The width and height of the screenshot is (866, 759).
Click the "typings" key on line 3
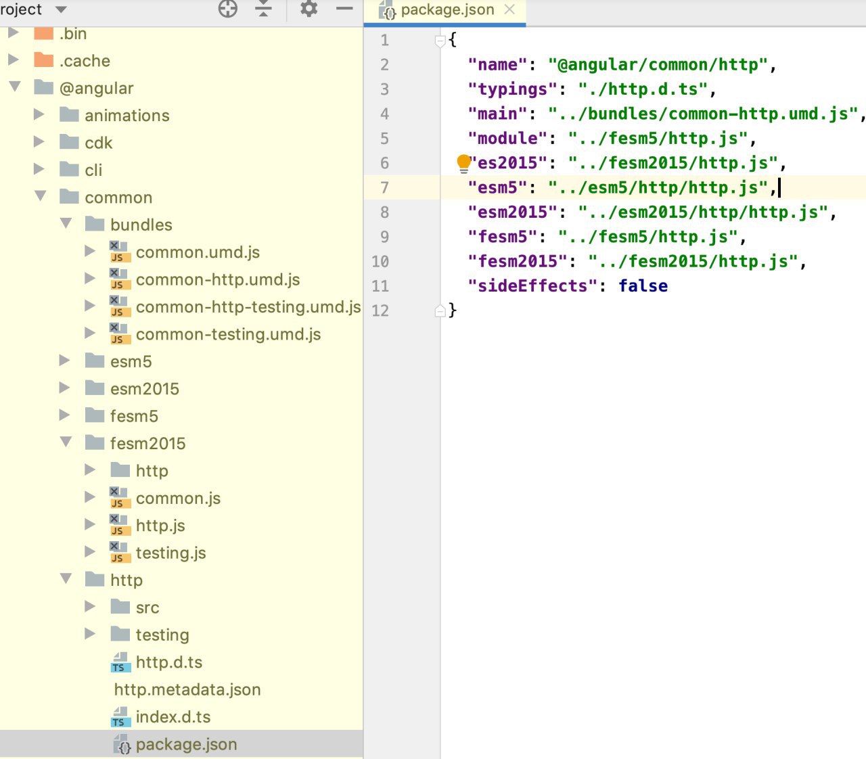pos(512,89)
